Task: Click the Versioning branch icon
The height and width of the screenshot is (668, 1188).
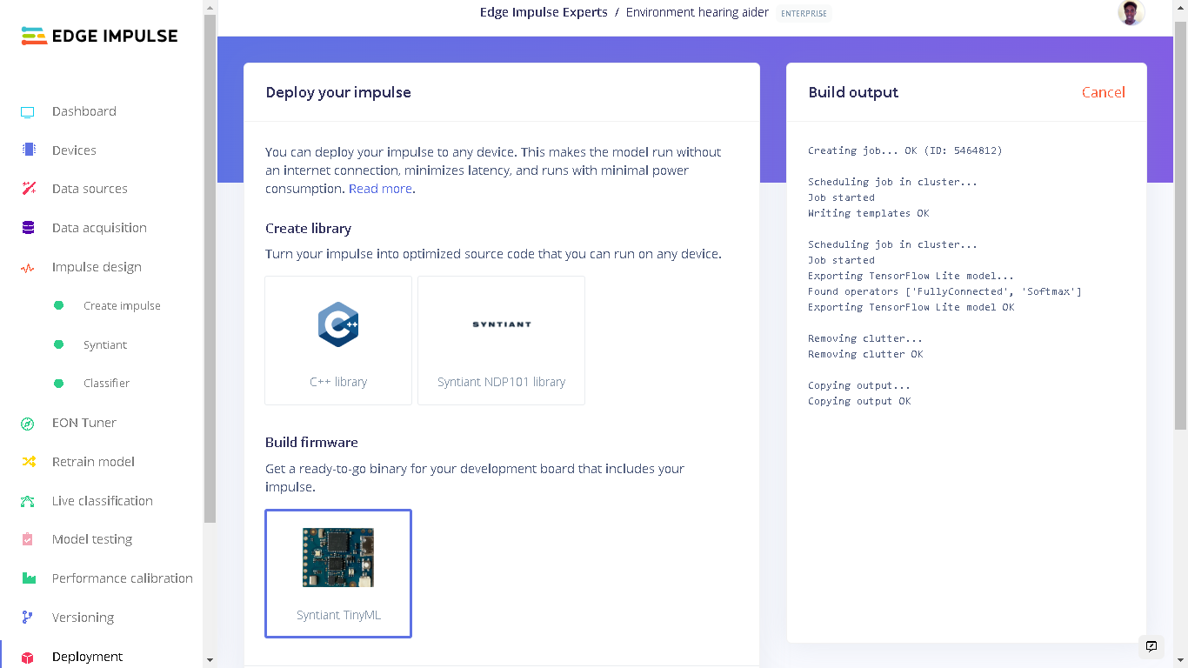Action: tap(28, 618)
